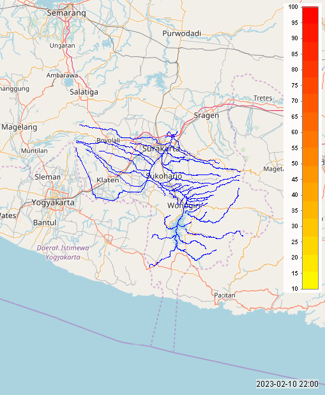Click the Ambarawa town label

(62, 75)
